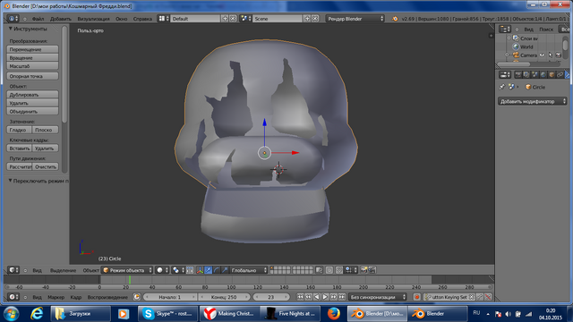Open the Добавить menu
This screenshot has height=322, width=573.
pos(61,19)
